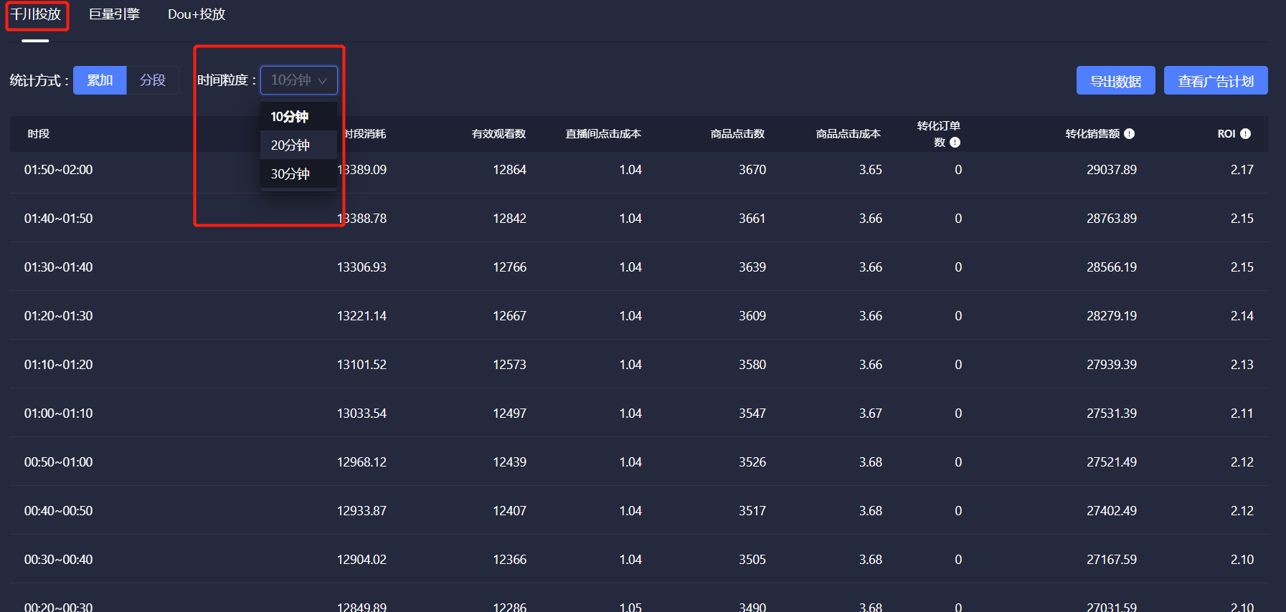Screen dimensions: 1286x612
Task: Click the 有效观看数 column header
Action: pyautogui.click(x=498, y=134)
